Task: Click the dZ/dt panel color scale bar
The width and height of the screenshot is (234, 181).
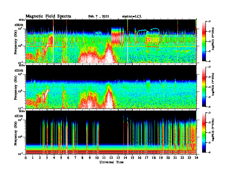Action: coord(204,132)
